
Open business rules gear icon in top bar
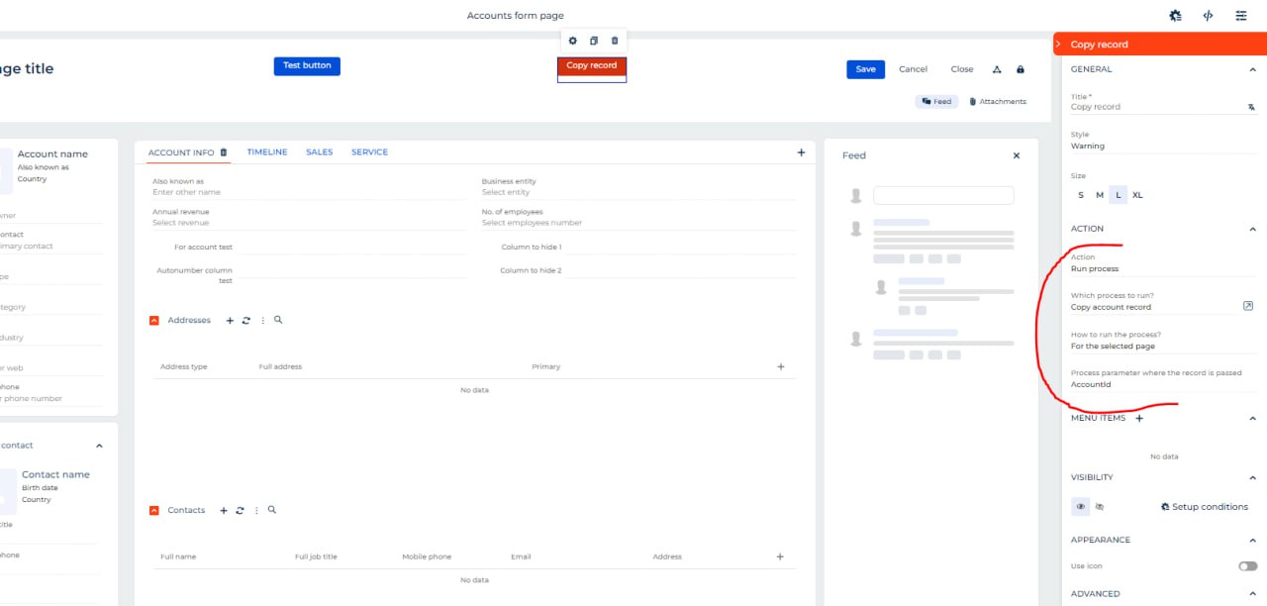tap(1175, 15)
